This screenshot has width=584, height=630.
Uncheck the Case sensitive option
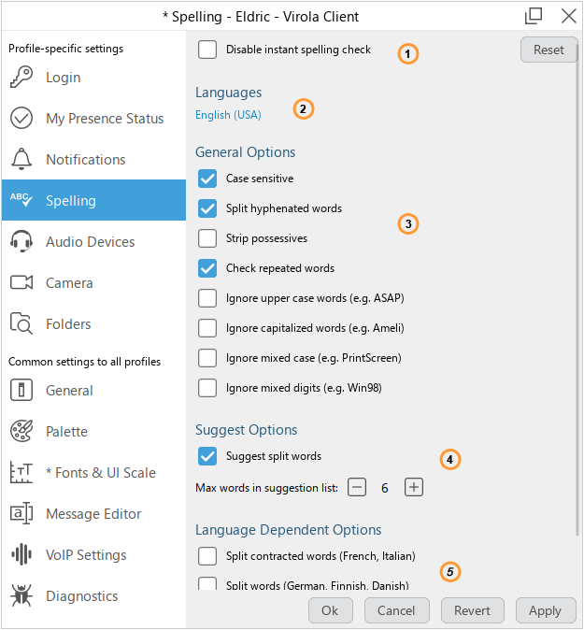click(x=207, y=179)
